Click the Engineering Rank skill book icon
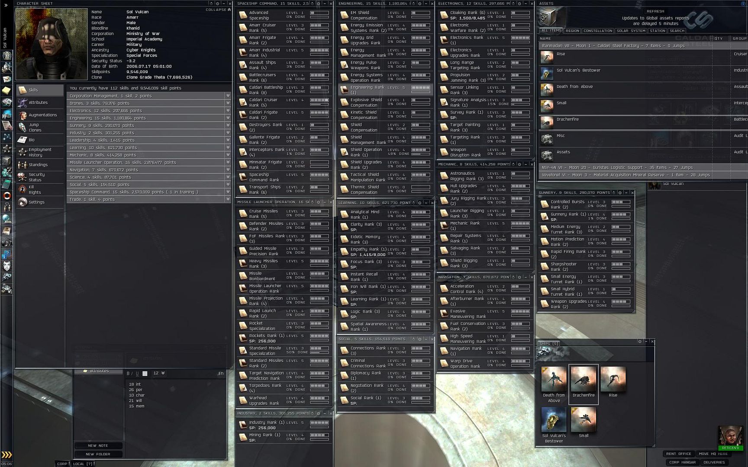Image resolution: width=748 pixels, height=467 pixels. pos(344,90)
